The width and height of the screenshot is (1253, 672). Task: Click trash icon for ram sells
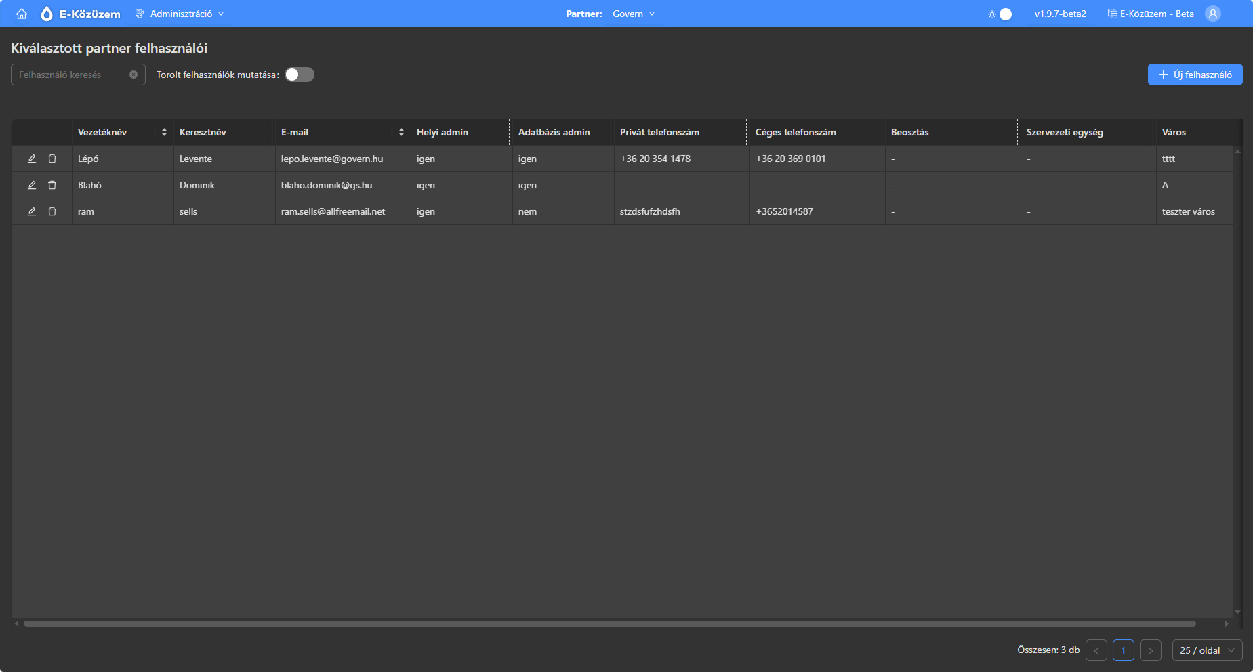click(x=52, y=211)
